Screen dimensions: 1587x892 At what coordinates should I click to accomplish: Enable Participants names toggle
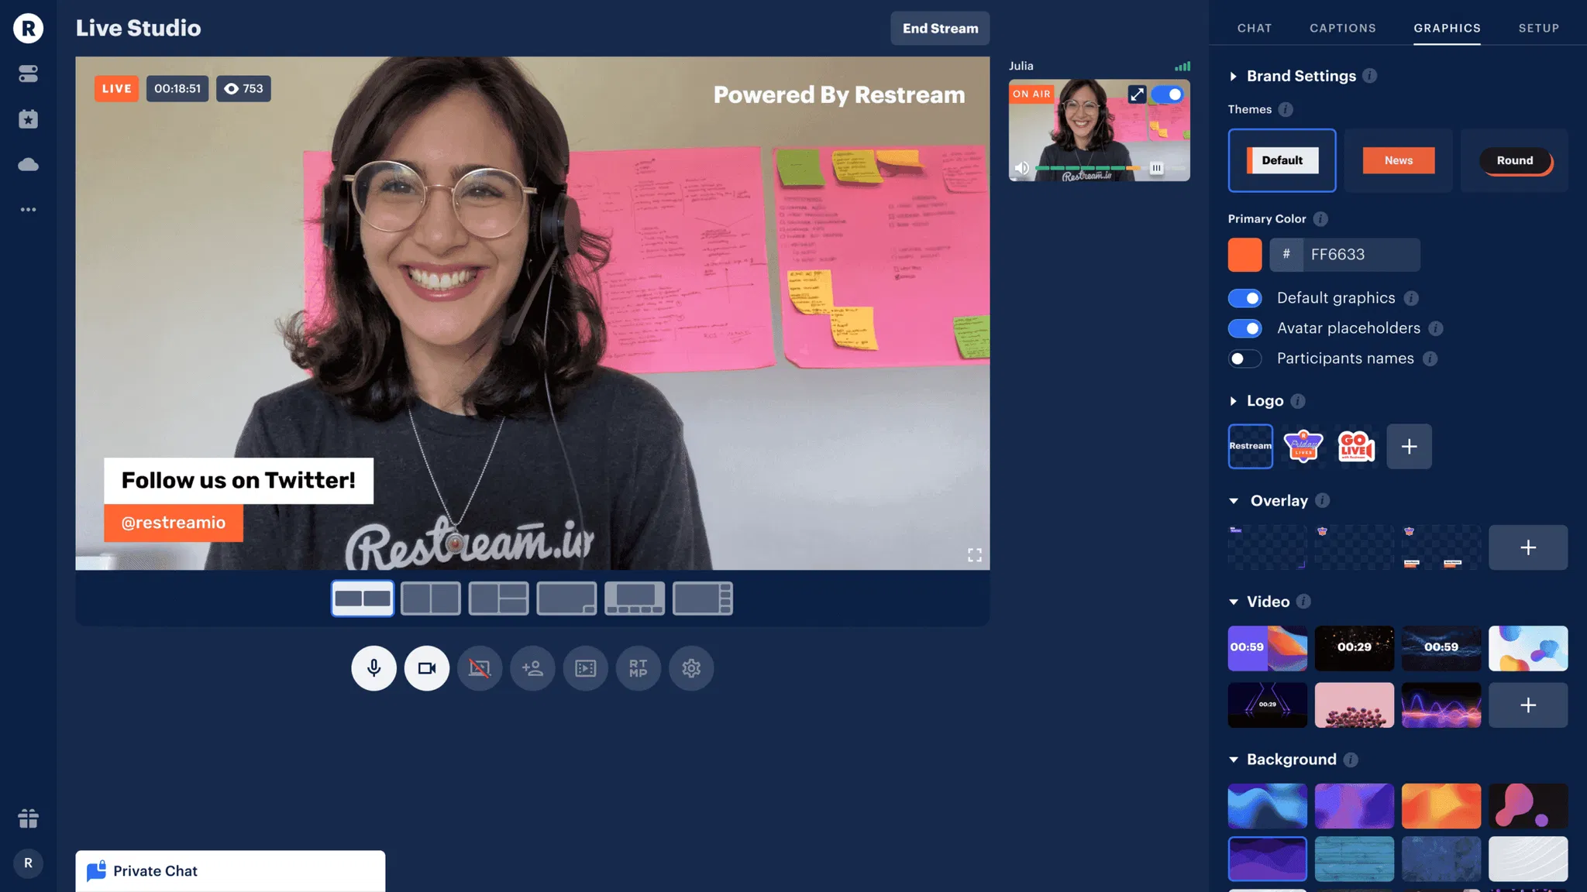tap(1244, 359)
